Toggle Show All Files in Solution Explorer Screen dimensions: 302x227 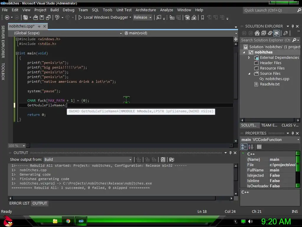(277, 33)
